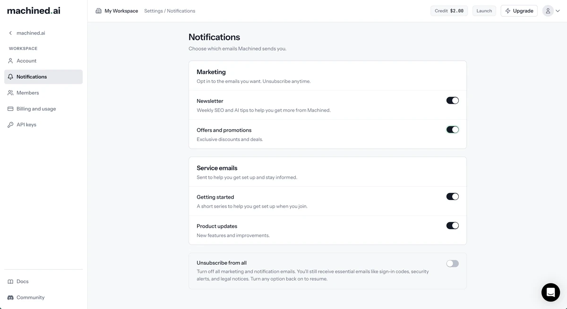This screenshot has width=567, height=309.
Task: Go to Members settings
Action: click(43, 93)
